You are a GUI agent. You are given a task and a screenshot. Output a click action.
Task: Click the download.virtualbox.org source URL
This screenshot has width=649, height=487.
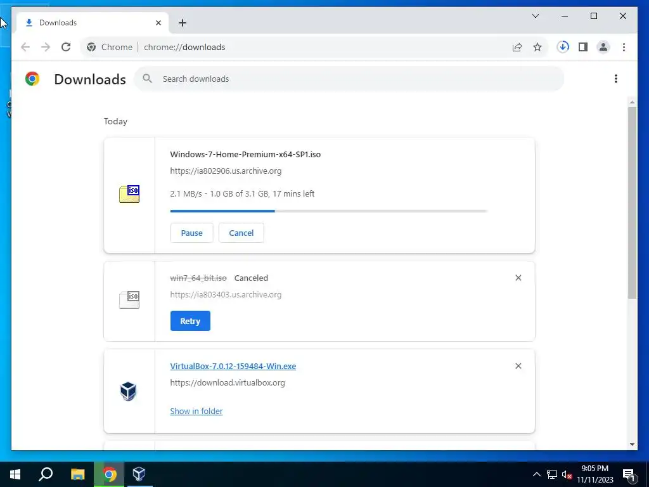[x=228, y=383]
